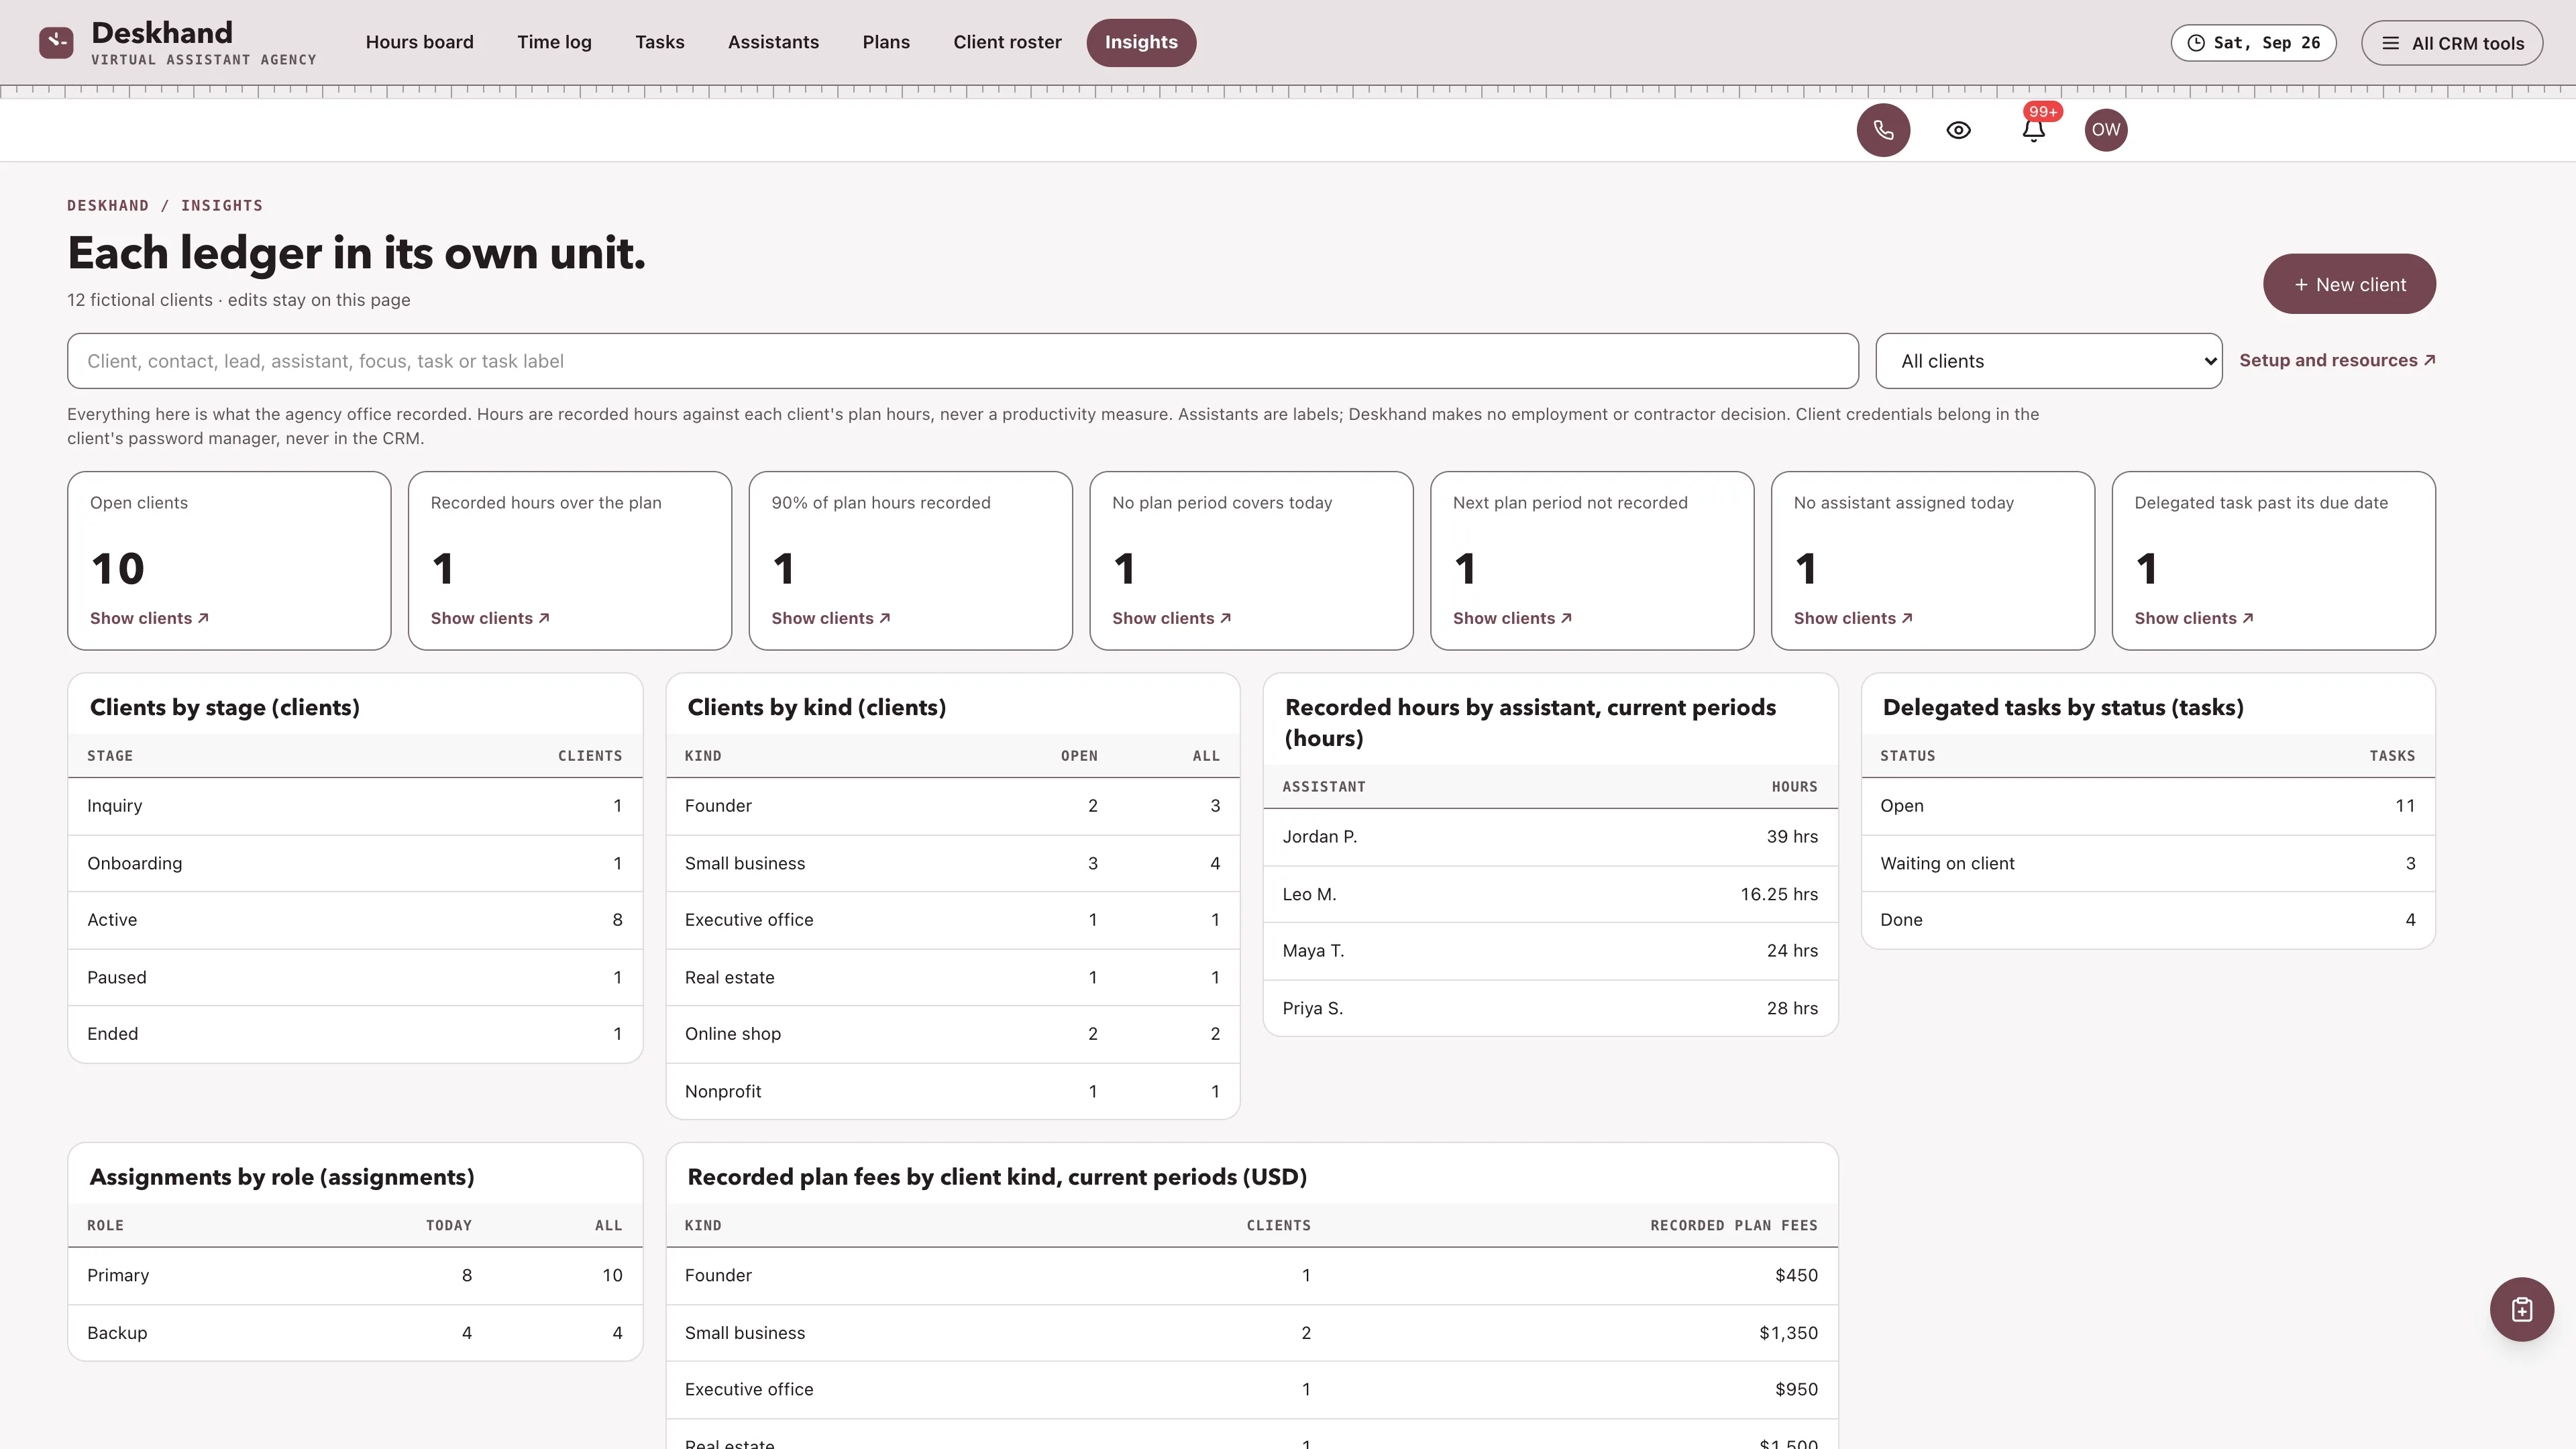Show clients at 90% of plan hours
The width and height of the screenshot is (2576, 1449).
(830, 618)
